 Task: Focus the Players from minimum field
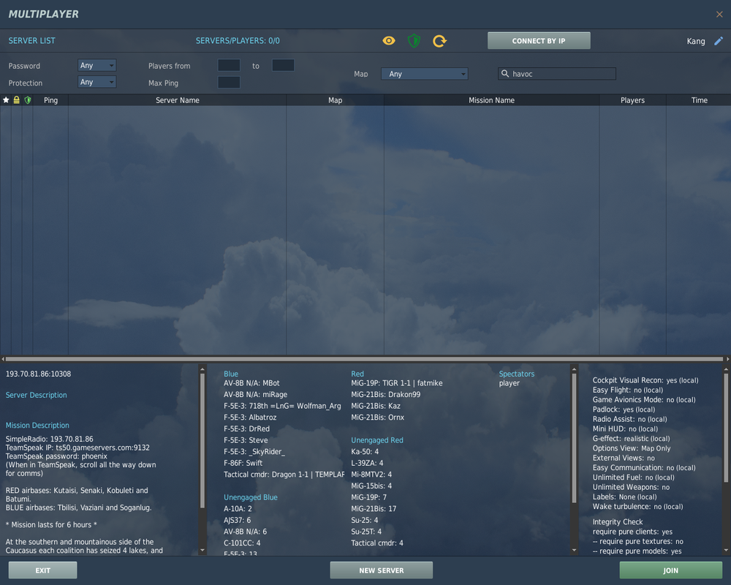point(229,65)
